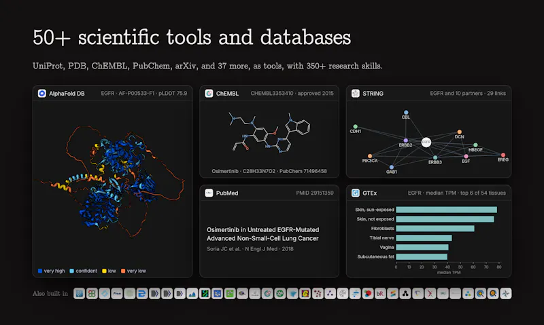Click the STRING card icon
This screenshot has height=325, width=544.
click(355, 94)
